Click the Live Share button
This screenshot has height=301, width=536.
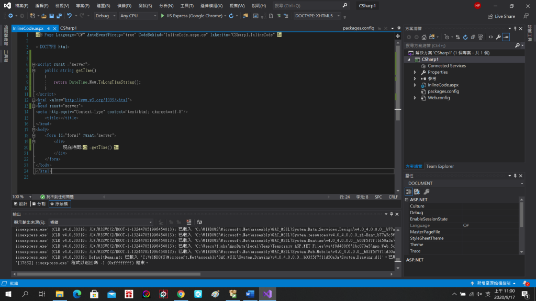[501, 16]
